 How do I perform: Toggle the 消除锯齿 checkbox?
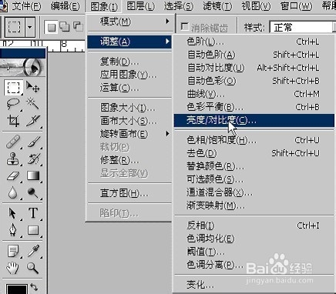click(x=184, y=27)
